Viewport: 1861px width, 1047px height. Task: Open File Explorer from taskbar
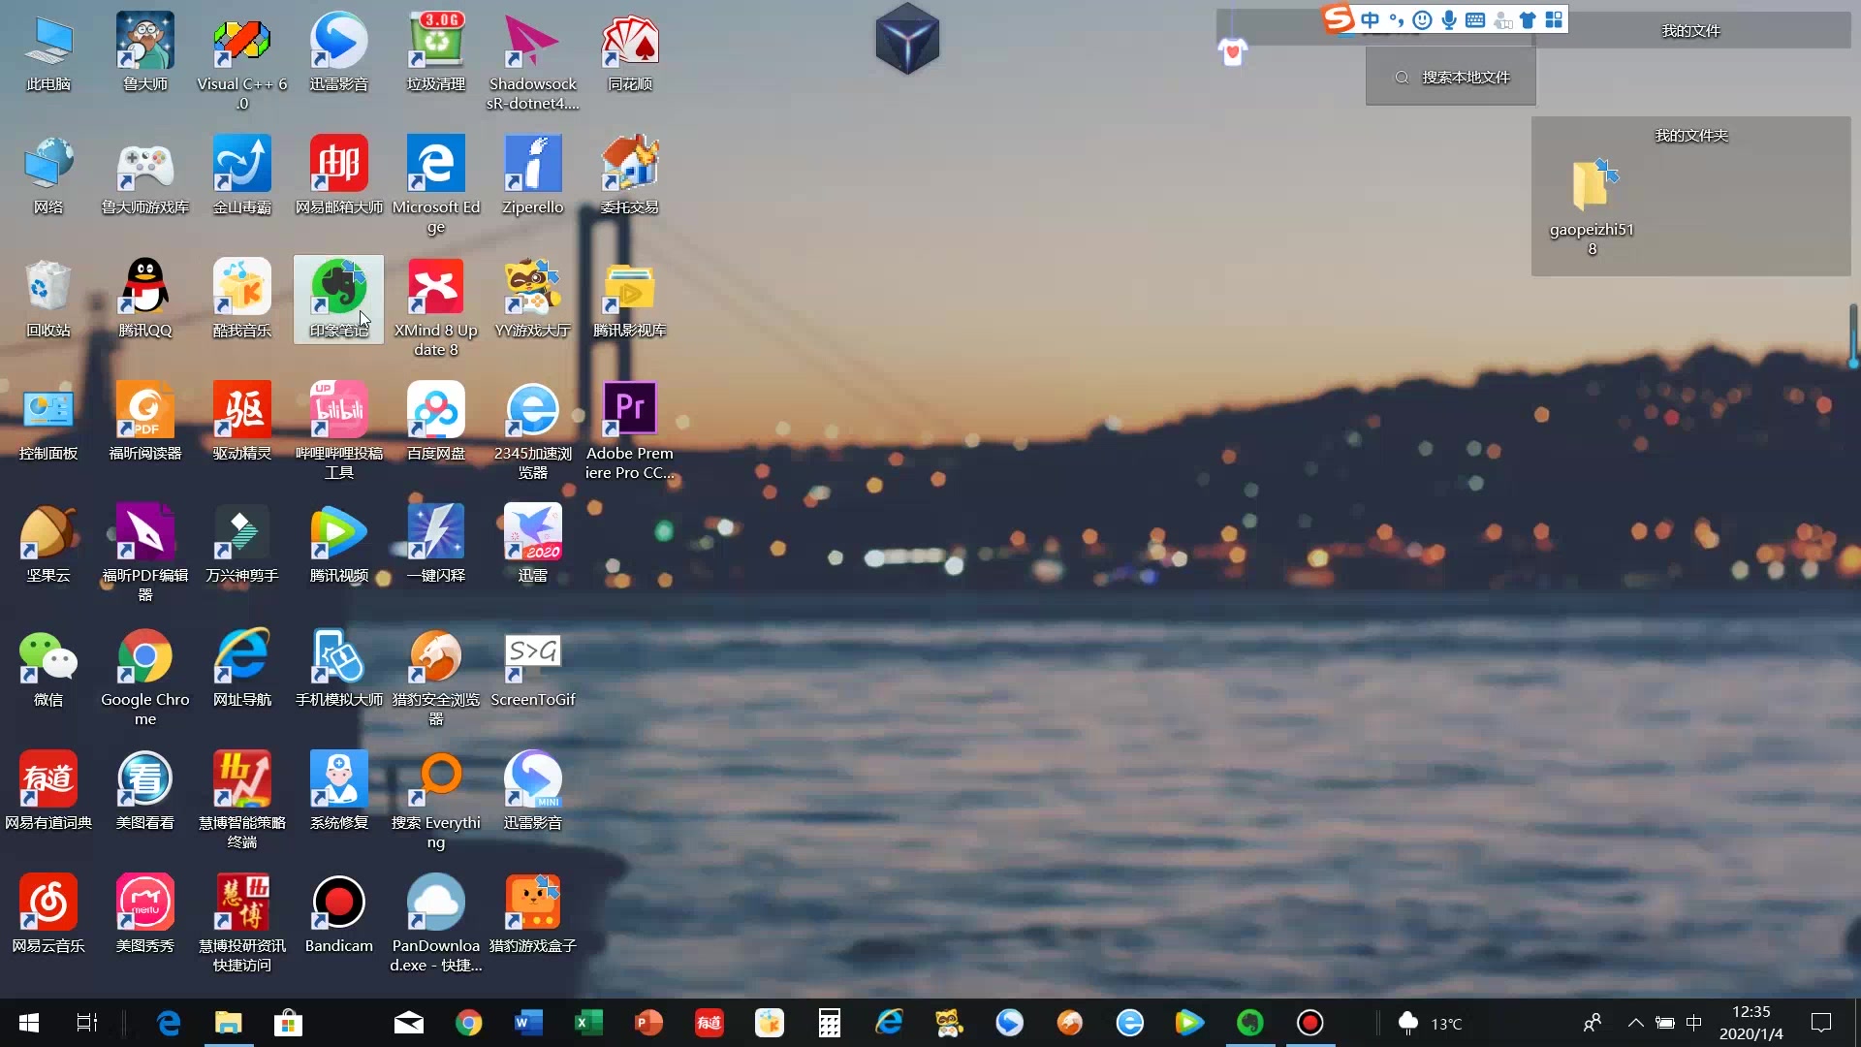tap(228, 1023)
